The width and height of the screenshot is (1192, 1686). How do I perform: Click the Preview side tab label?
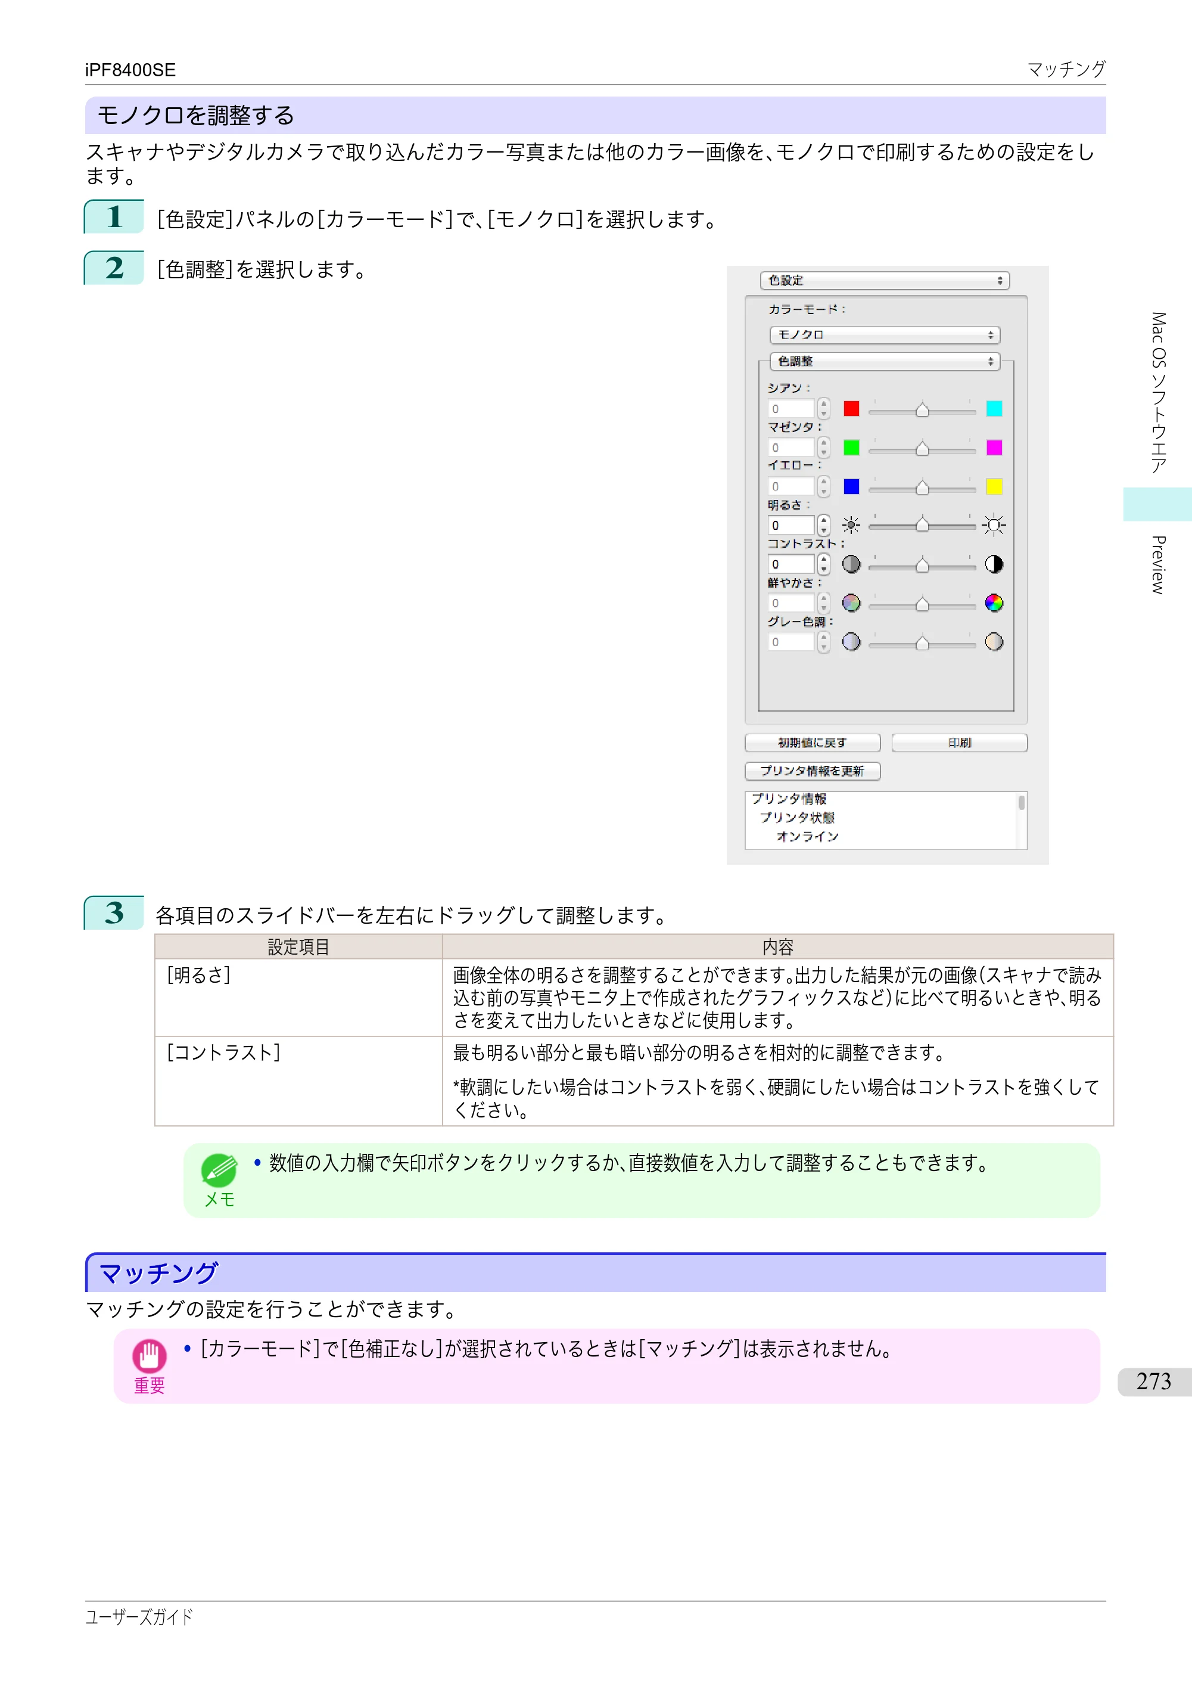point(1157,565)
